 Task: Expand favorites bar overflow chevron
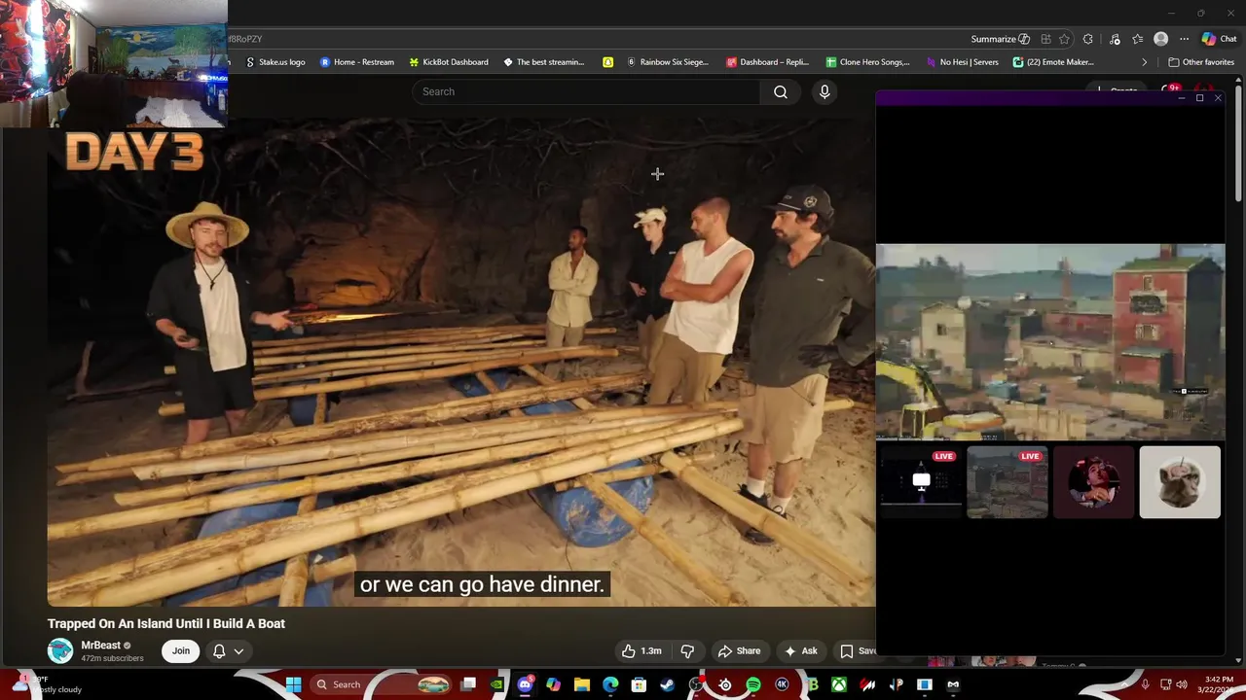click(1145, 62)
